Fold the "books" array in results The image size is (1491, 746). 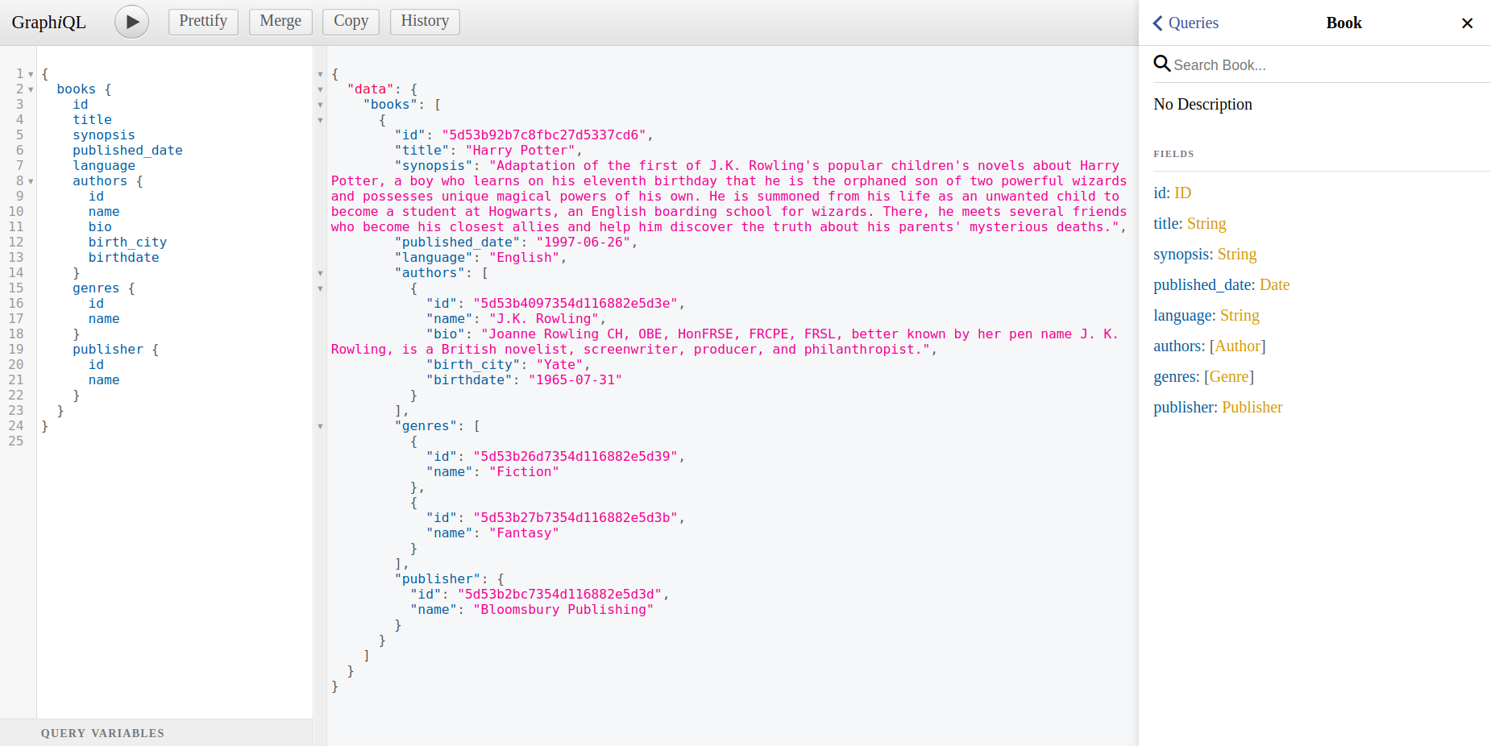pyautogui.click(x=320, y=105)
